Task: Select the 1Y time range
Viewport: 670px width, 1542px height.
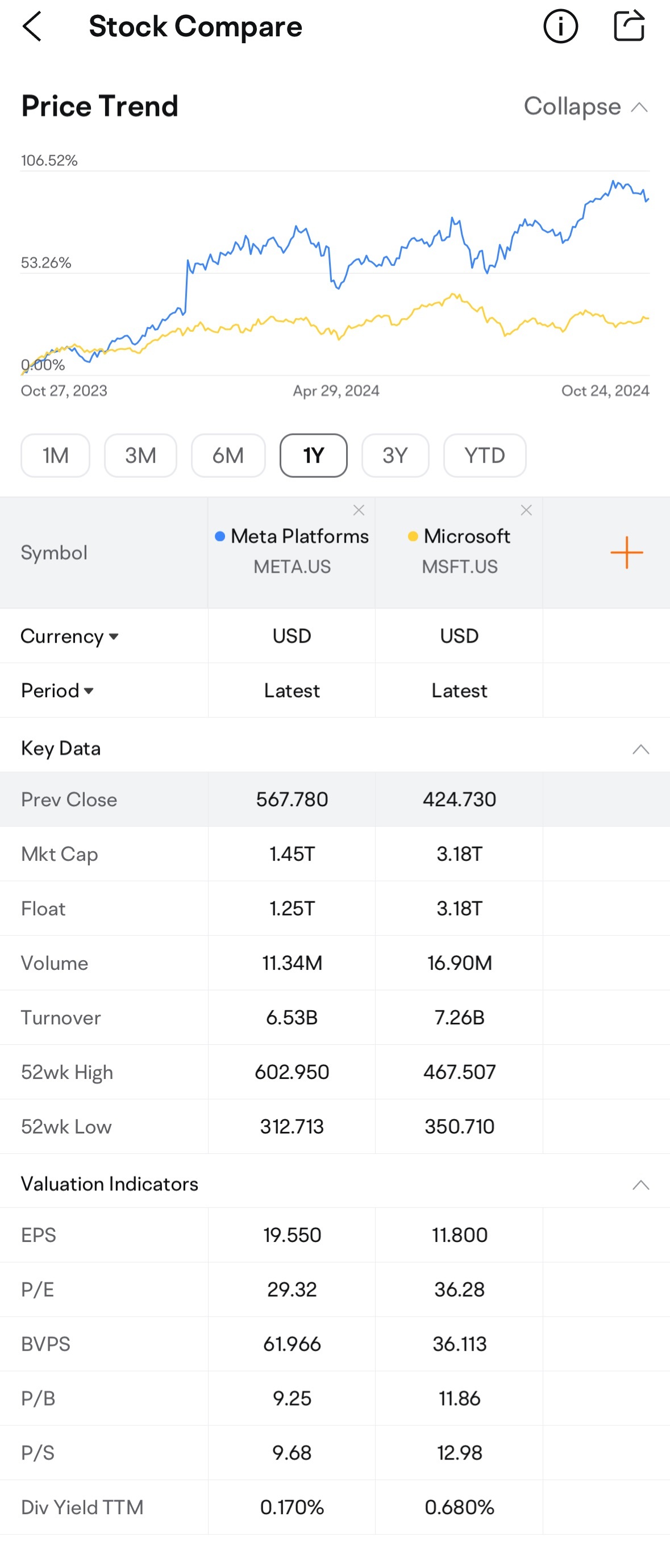Action: click(314, 456)
